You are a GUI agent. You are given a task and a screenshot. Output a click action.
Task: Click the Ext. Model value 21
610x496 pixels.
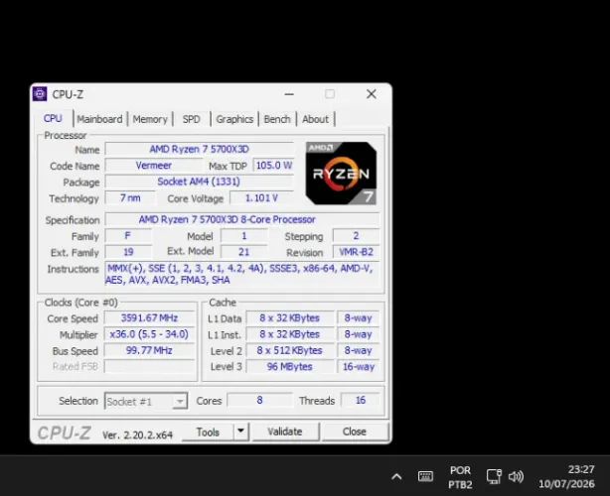244,252
